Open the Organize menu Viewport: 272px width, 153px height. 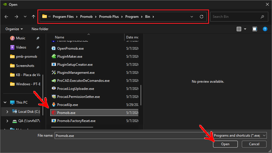tap(14, 29)
